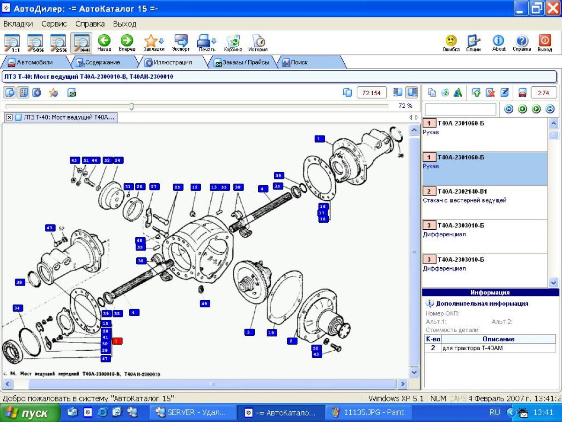Open История history icon
Viewport: 562px width, 422px height.
258,43
